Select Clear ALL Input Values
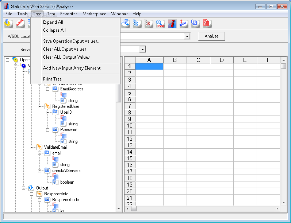This screenshot has height=223, width=291. [x=75, y=49]
